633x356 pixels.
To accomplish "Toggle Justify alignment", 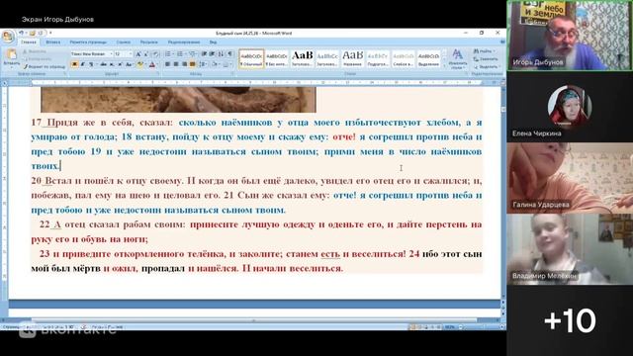I will pos(193,64).
